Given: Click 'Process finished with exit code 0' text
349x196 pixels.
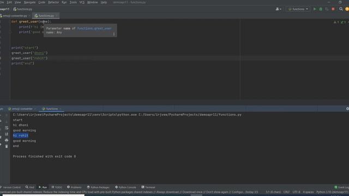Looking at the screenshot, I should click(44, 156).
